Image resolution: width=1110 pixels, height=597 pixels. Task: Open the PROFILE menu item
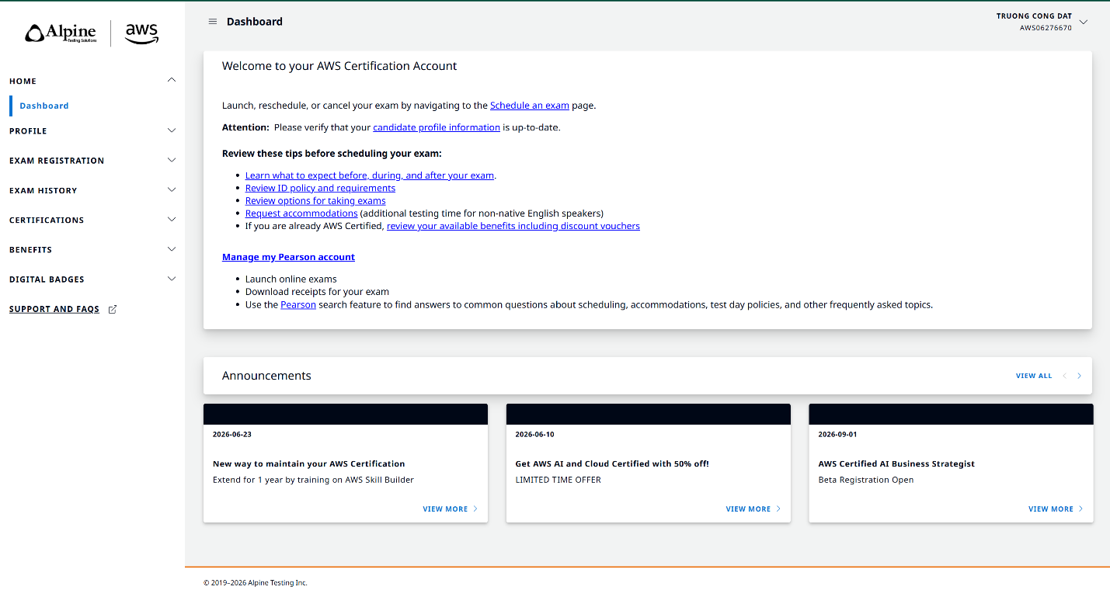(28, 131)
